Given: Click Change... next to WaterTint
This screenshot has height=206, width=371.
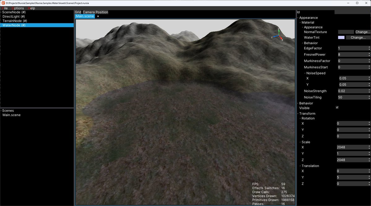Looking at the screenshot, I should tap(358, 37).
